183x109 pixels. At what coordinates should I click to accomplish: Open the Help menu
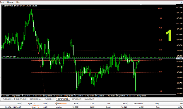point(18,2)
